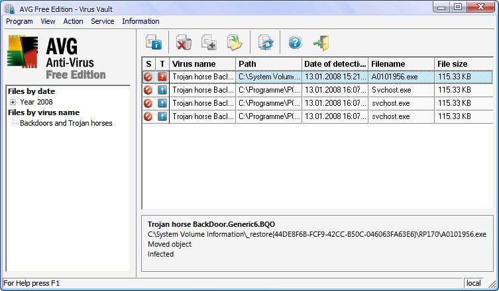The width and height of the screenshot is (499, 291).
Task: Click status icon in capitalized Svchost.exe row
Action: 148,90
